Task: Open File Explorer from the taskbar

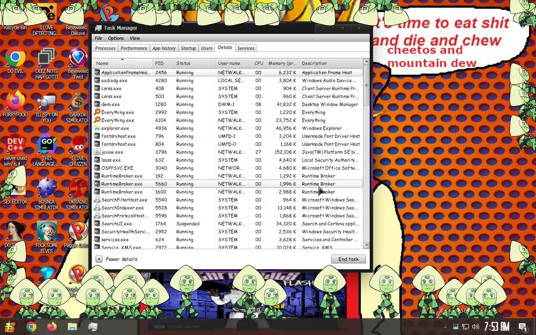Action: 72,327
